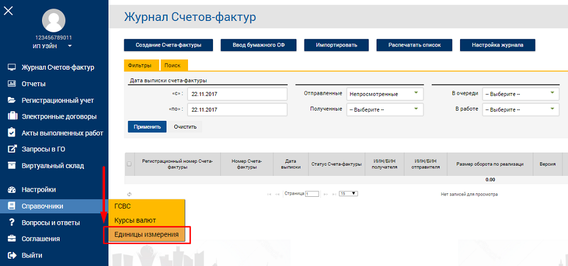Open Журнал Счетов-фактур monitor icon

12,67
